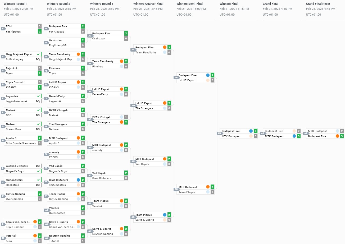Click the green check beside Legendák in Round 1

[x=38, y=96]
